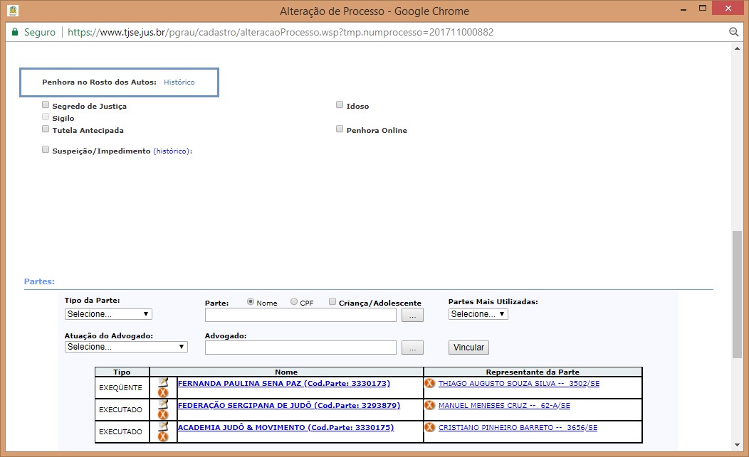The height and width of the screenshot is (457, 749).
Task: Expand Atuação do Advogado dropdown
Action: point(126,347)
